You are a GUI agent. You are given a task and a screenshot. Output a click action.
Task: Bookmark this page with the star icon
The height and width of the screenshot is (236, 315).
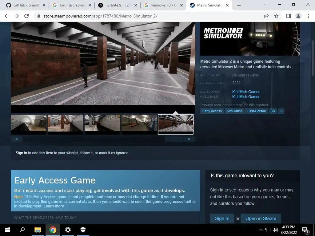pos(276,16)
